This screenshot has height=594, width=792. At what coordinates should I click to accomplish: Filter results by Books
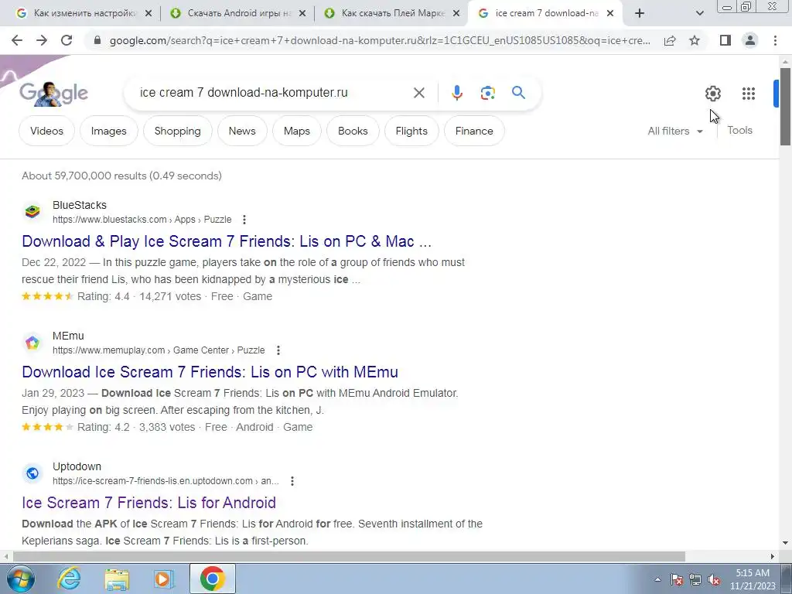coord(353,131)
